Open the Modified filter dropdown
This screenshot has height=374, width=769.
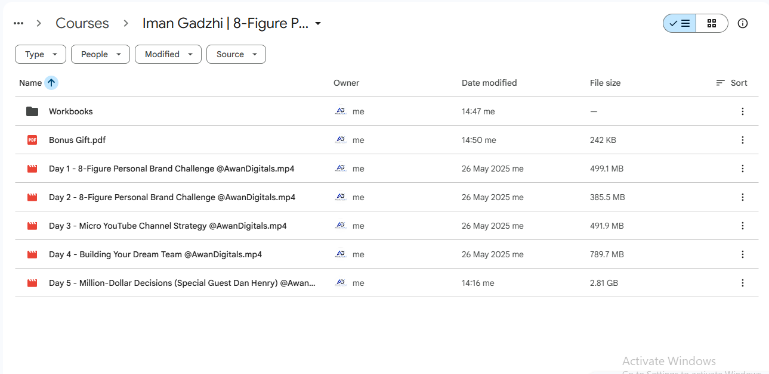pos(168,54)
